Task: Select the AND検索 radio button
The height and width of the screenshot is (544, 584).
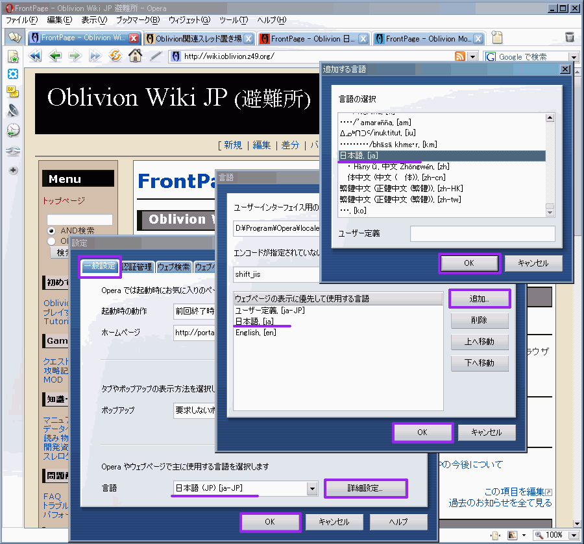Action: click(51, 231)
